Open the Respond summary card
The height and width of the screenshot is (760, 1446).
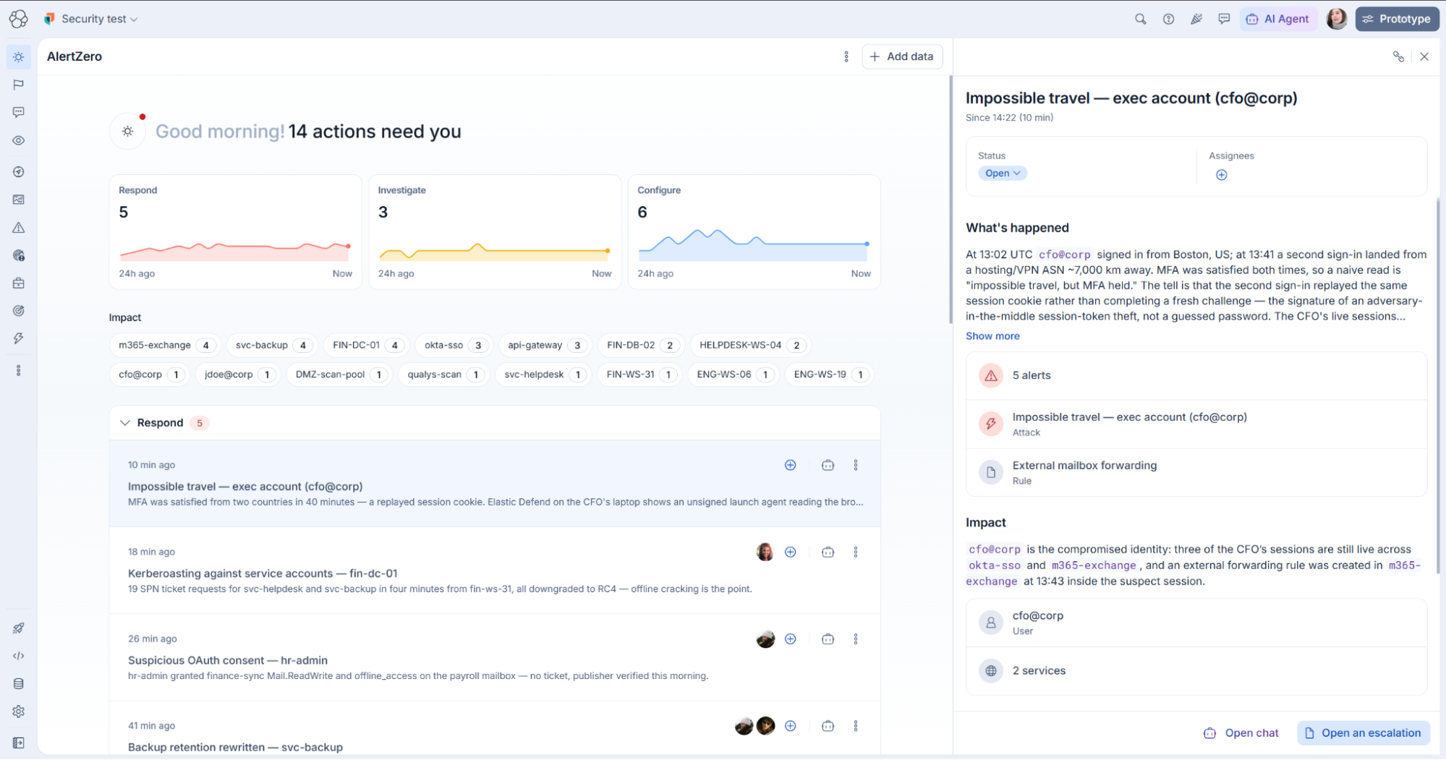tap(235, 232)
